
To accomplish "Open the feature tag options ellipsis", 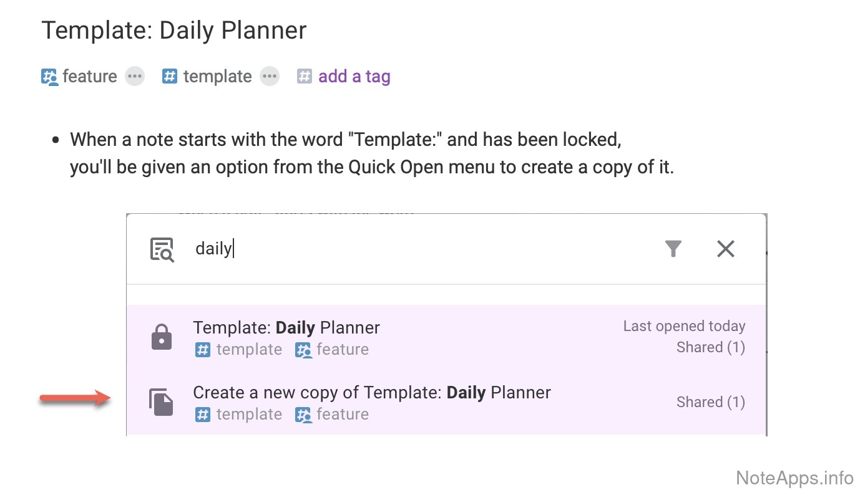I will coord(134,77).
